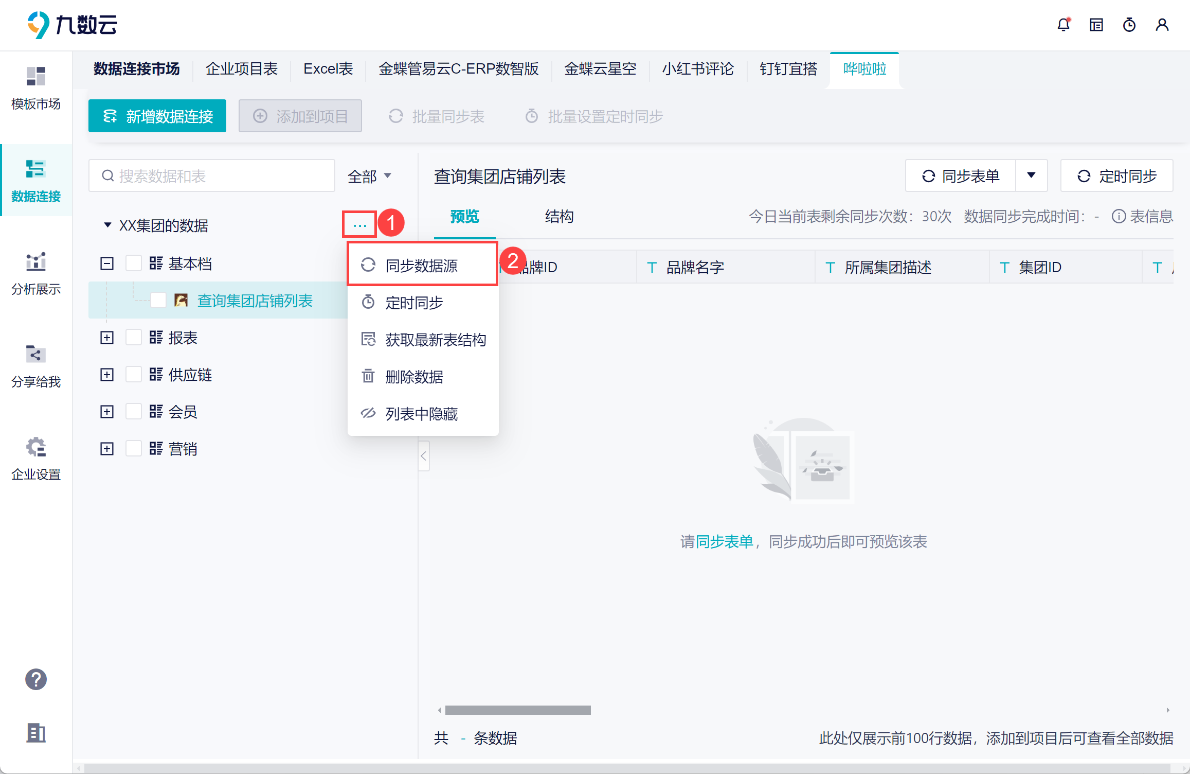The width and height of the screenshot is (1190, 774).
Task: Click the horizontal table scrollbar thumb
Action: point(517,710)
